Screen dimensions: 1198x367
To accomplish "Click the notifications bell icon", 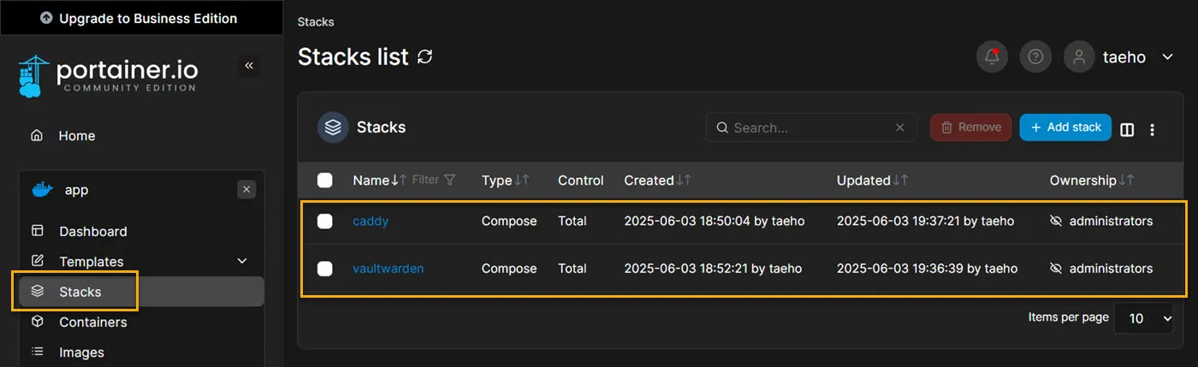I will tap(992, 57).
